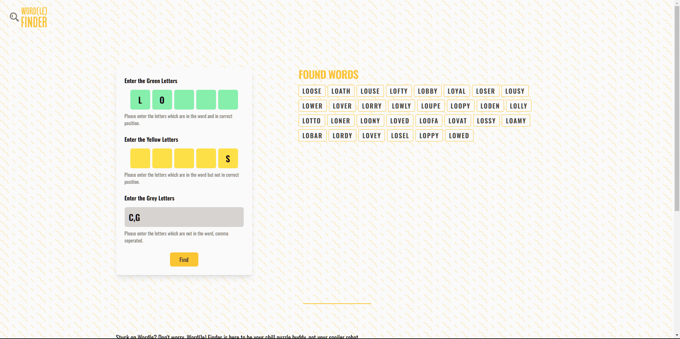Click the fifth green letter box
Image resolution: width=680 pixels, height=339 pixels.
(228, 100)
